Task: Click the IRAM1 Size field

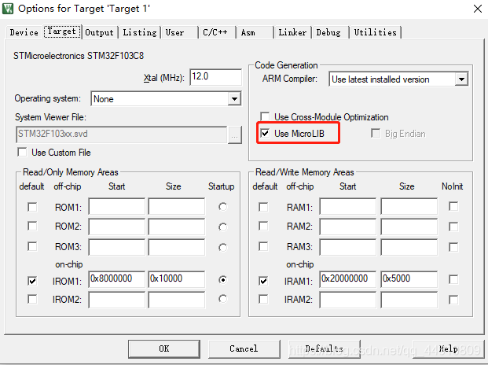Action: coord(409,279)
